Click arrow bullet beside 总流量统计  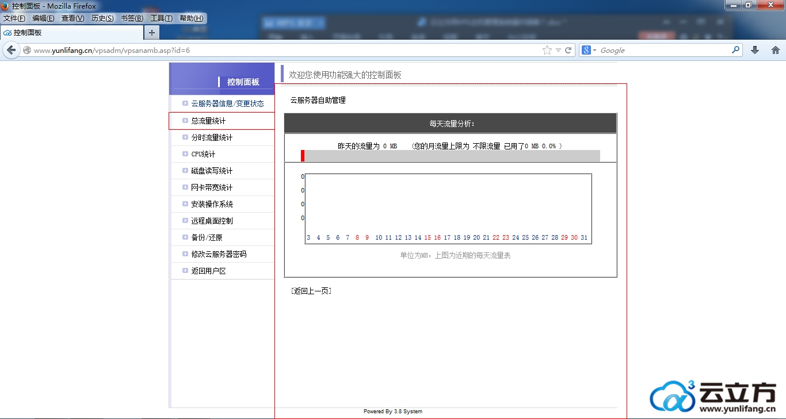coord(185,121)
